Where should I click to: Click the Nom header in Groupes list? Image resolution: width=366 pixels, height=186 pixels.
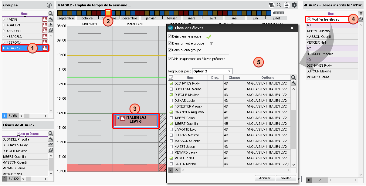click(x=25, y=14)
